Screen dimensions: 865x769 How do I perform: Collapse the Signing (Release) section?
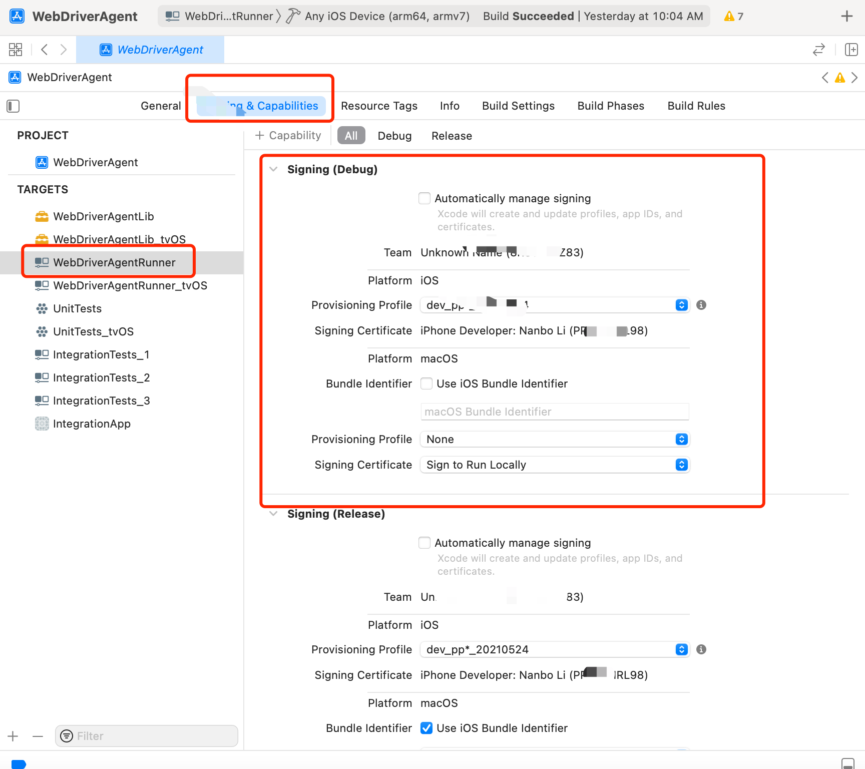click(273, 514)
